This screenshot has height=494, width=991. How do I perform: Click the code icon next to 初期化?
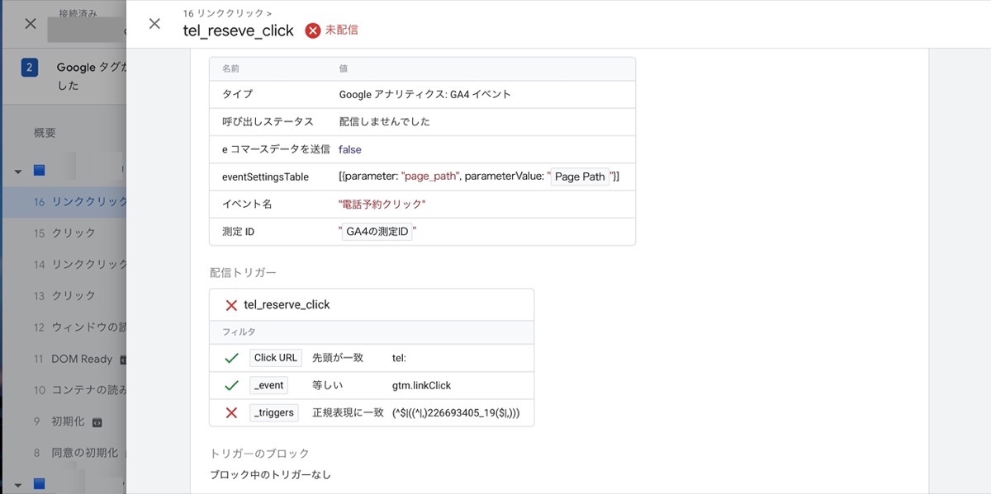point(97,421)
